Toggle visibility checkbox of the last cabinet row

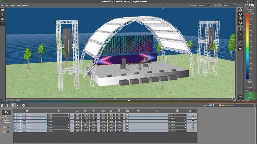click(x=15, y=131)
